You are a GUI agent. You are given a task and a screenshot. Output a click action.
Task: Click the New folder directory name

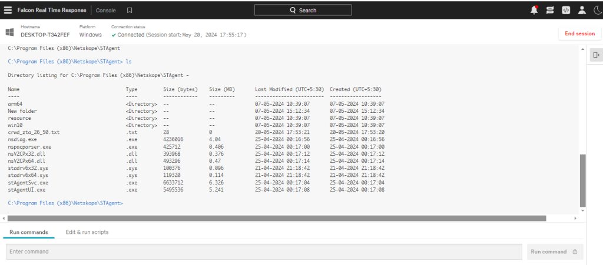(x=22, y=111)
